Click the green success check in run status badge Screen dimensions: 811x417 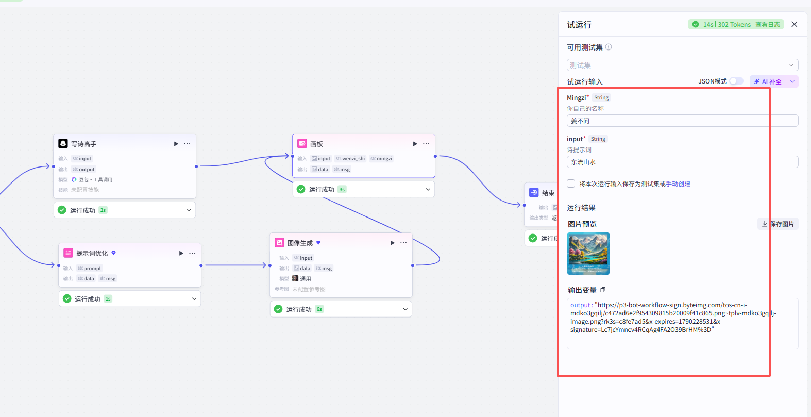pos(696,24)
